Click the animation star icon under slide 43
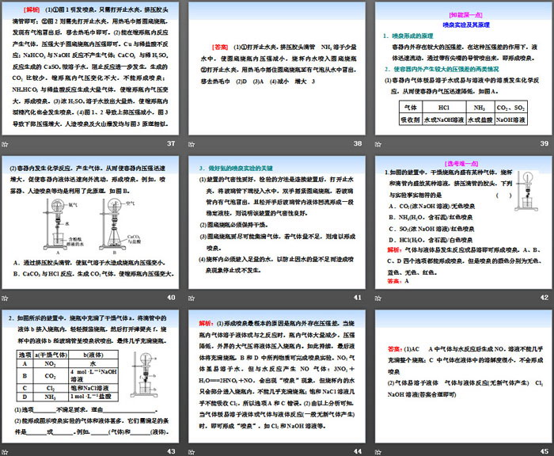This screenshot has width=554, height=456. (6, 450)
